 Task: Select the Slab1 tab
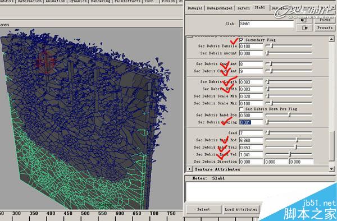(x=259, y=8)
